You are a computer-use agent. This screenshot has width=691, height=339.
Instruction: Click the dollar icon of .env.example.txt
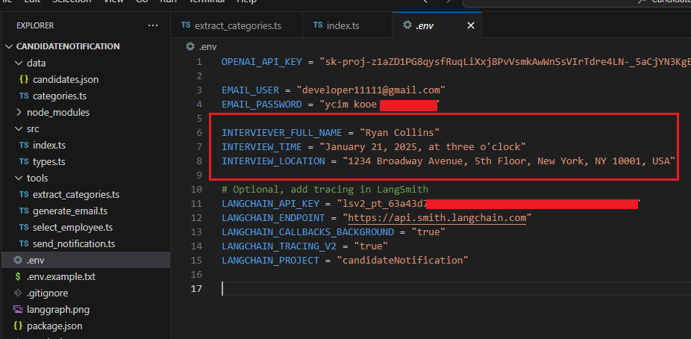pos(18,277)
